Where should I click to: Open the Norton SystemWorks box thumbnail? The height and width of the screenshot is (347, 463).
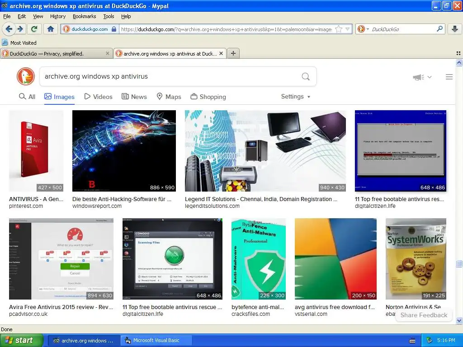coord(416,259)
